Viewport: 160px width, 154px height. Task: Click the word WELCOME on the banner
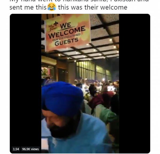67,32
